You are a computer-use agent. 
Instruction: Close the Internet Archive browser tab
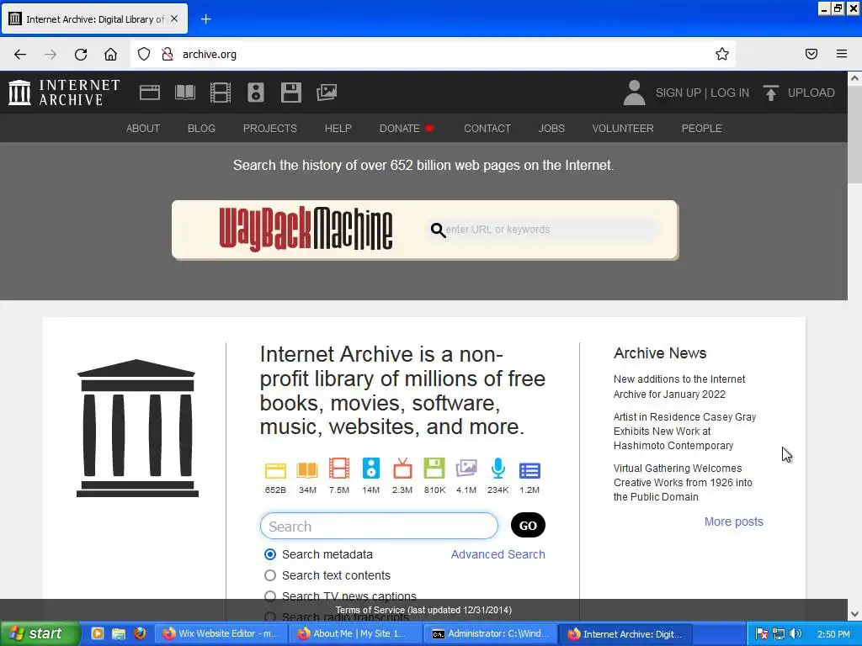(174, 19)
